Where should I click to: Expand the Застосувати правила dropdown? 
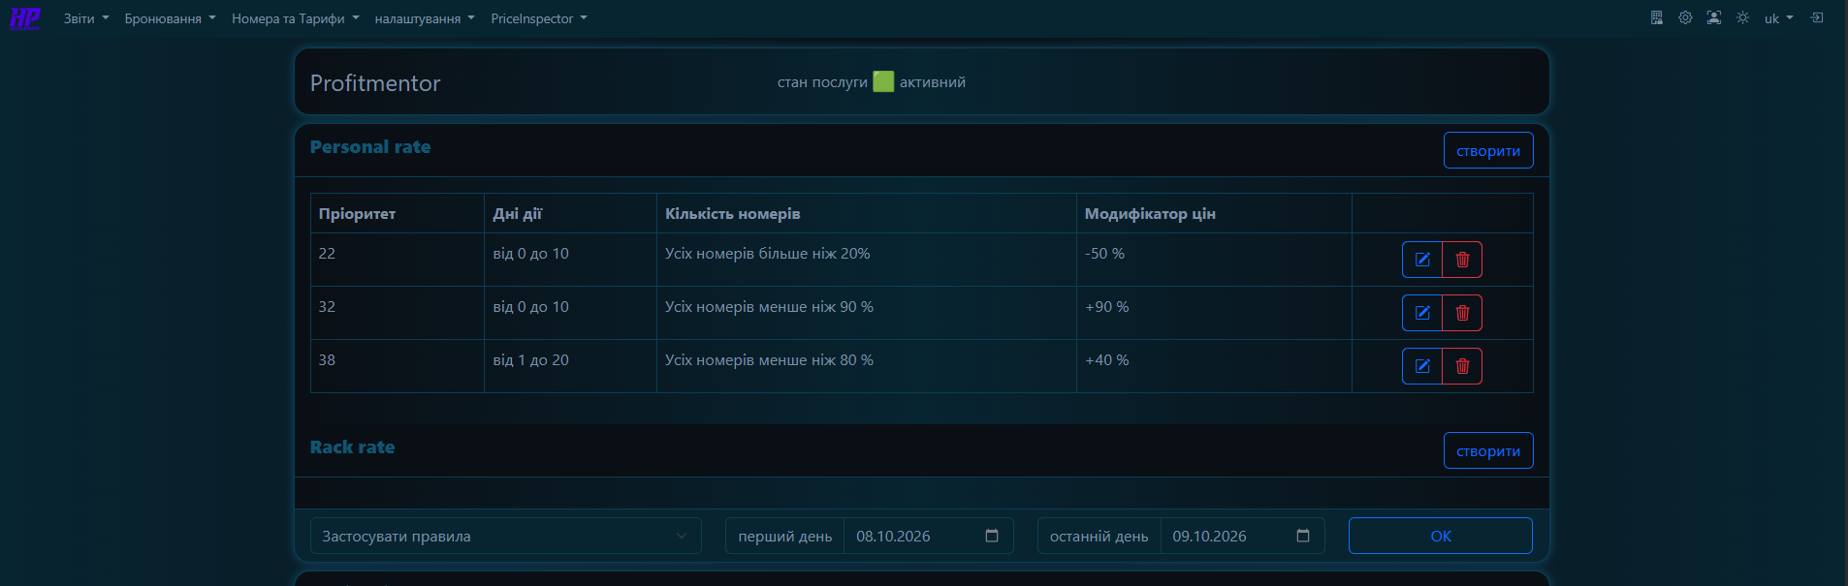[506, 536]
